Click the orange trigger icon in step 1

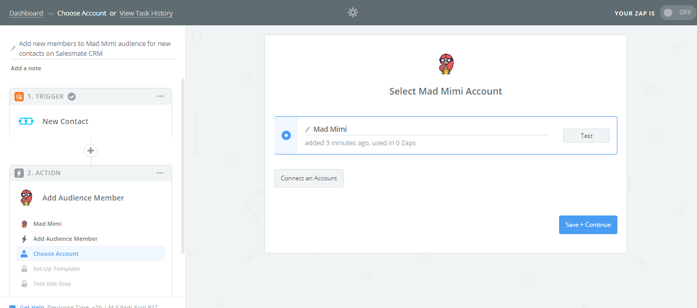[19, 96]
